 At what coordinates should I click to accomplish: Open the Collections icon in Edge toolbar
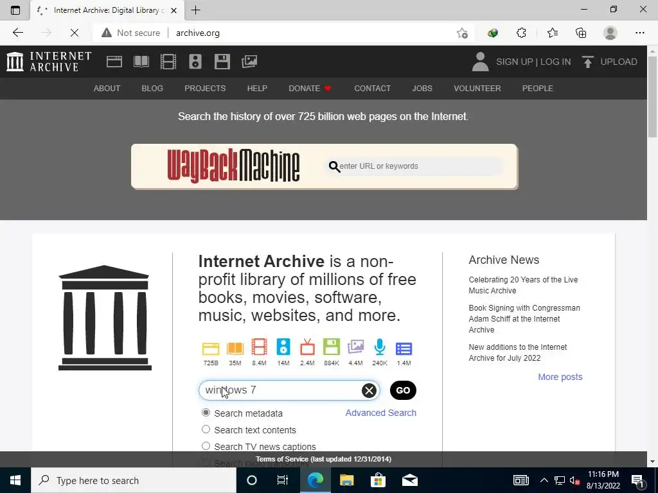click(x=581, y=33)
